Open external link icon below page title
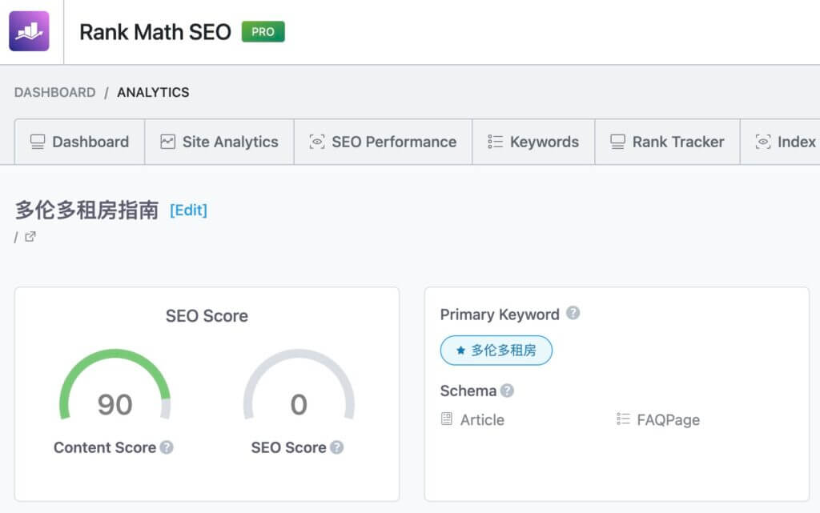 (30, 237)
